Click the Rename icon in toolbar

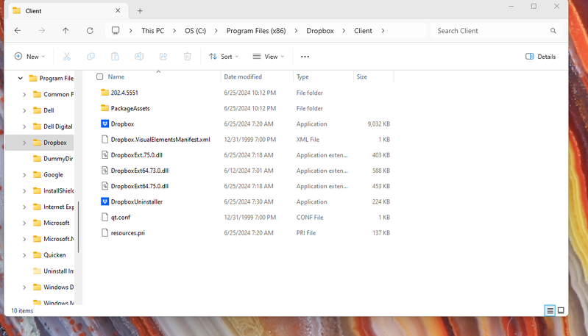pos(139,57)
